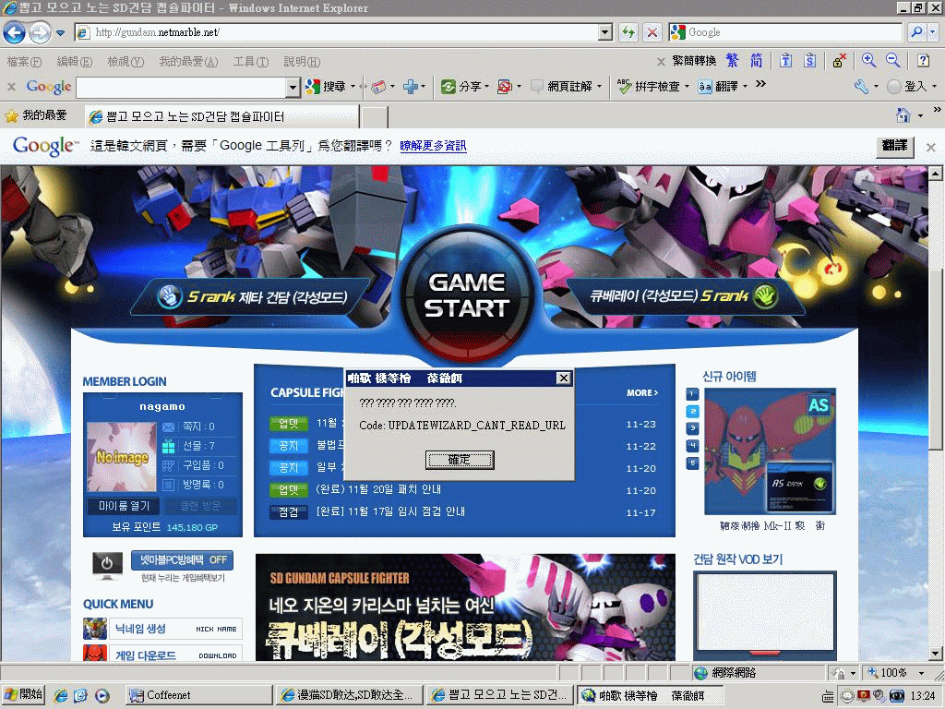Select the SD건담 캡슐파이터 browser tab
The height and width of the screenshot is (709, 945).
pos(221,116)
